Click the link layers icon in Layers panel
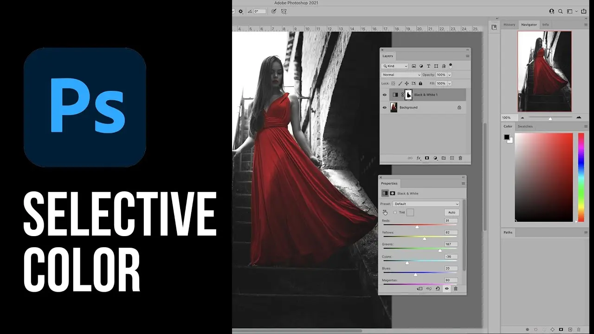This screenshot has height=334, width=594. [410, 158]
